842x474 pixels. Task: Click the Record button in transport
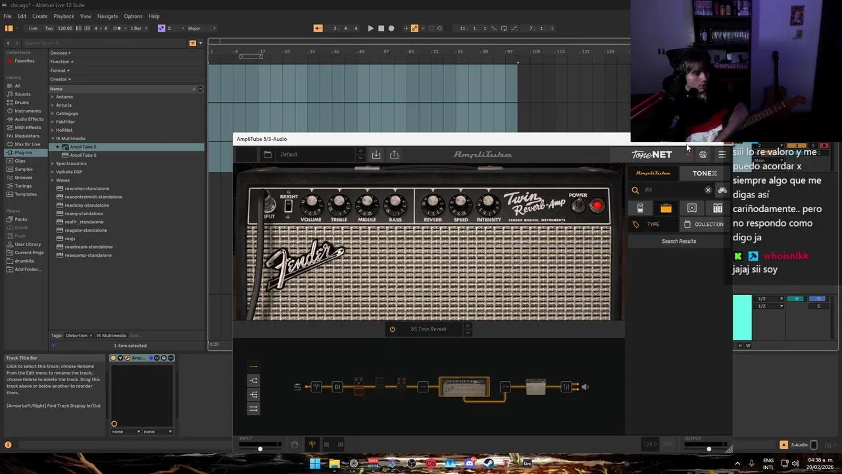click(x=391, y=28)
